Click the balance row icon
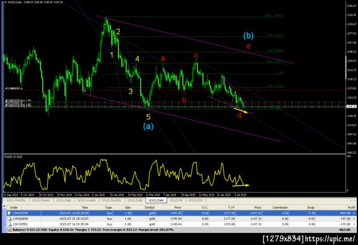This screenshot has height=245, width=358. tap(9, 230)
